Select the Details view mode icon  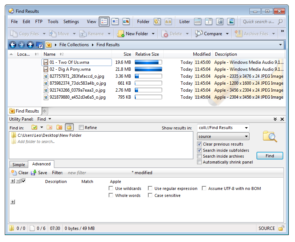pos(104,22)
